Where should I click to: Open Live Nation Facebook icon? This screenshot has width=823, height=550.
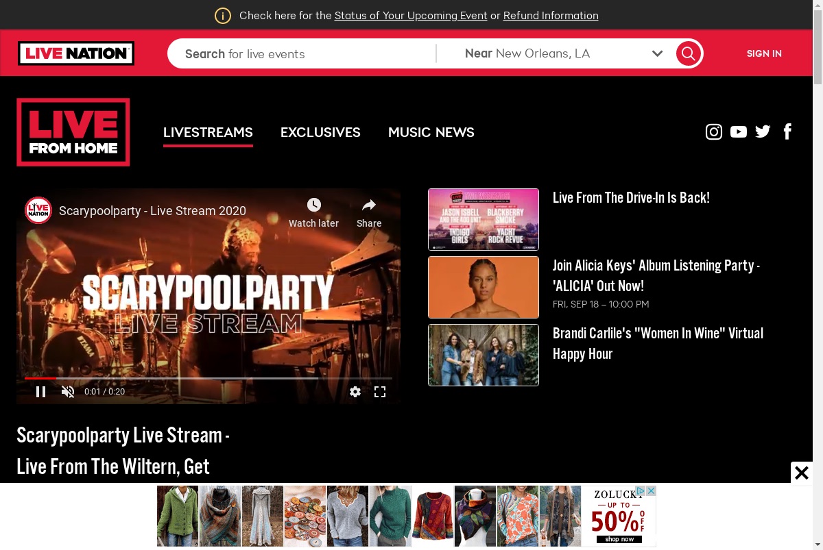coord(788,132)
